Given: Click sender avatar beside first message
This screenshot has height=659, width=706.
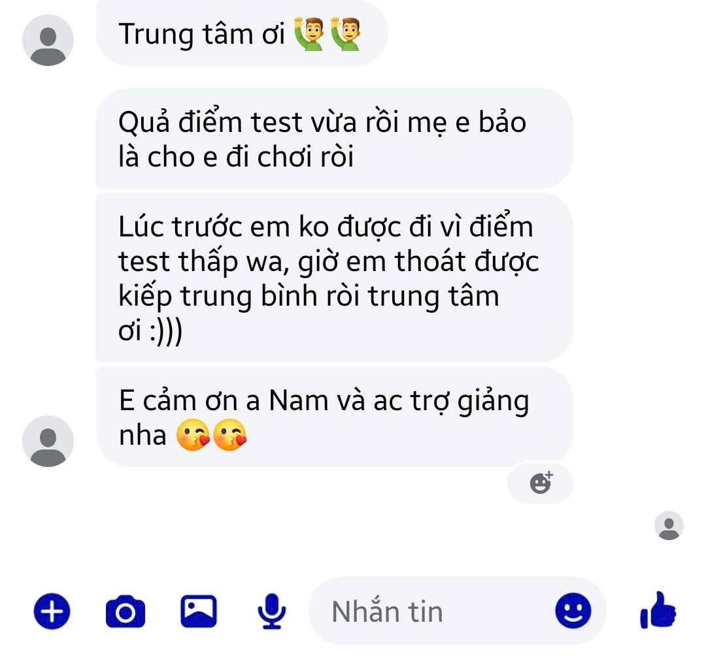Looking at the screenshot, I should coord(48,40).
